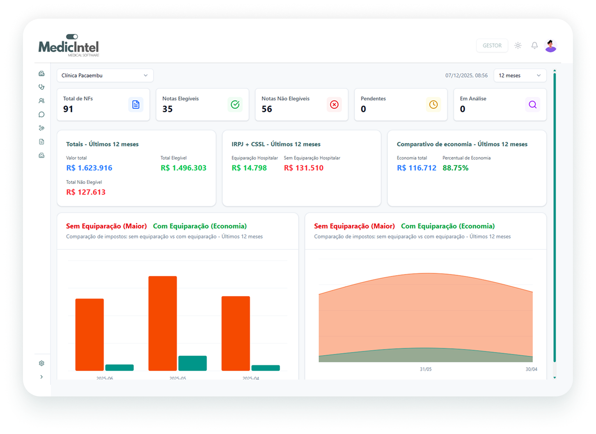Click the magnifier icon on the Em Análise card
596x434 pixels.
[x=533, y=104]
